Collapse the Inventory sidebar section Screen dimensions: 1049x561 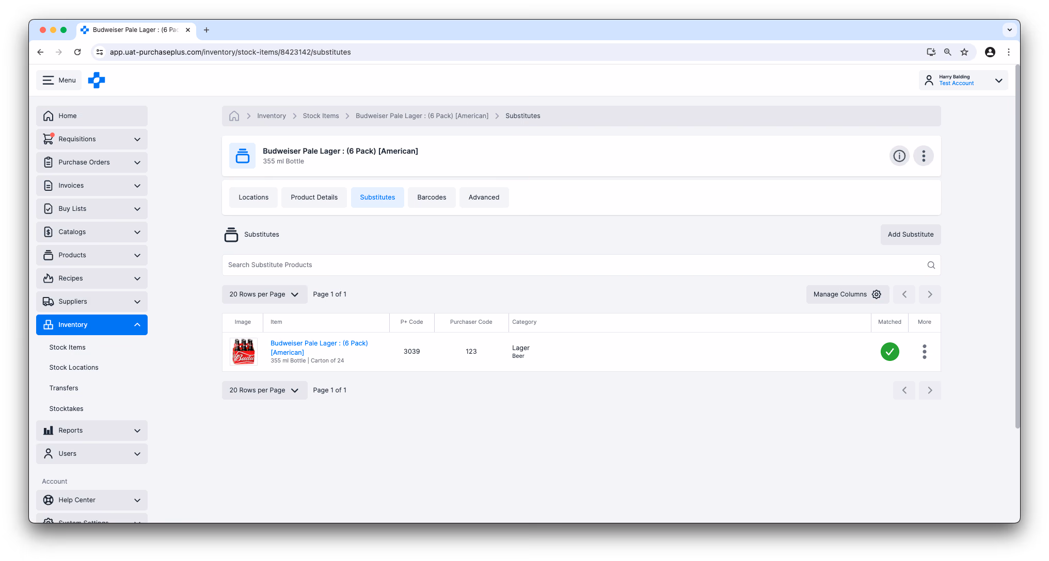coord(92,325)
